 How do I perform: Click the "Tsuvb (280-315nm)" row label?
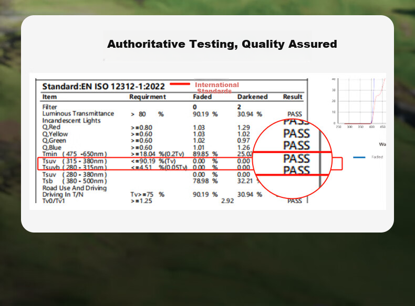coord(75,167)
